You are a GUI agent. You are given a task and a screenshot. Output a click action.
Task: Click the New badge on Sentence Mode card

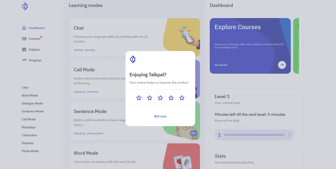(x=193, y=133)
